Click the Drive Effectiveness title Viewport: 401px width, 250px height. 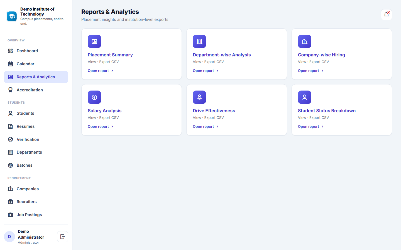click(214, 111)
